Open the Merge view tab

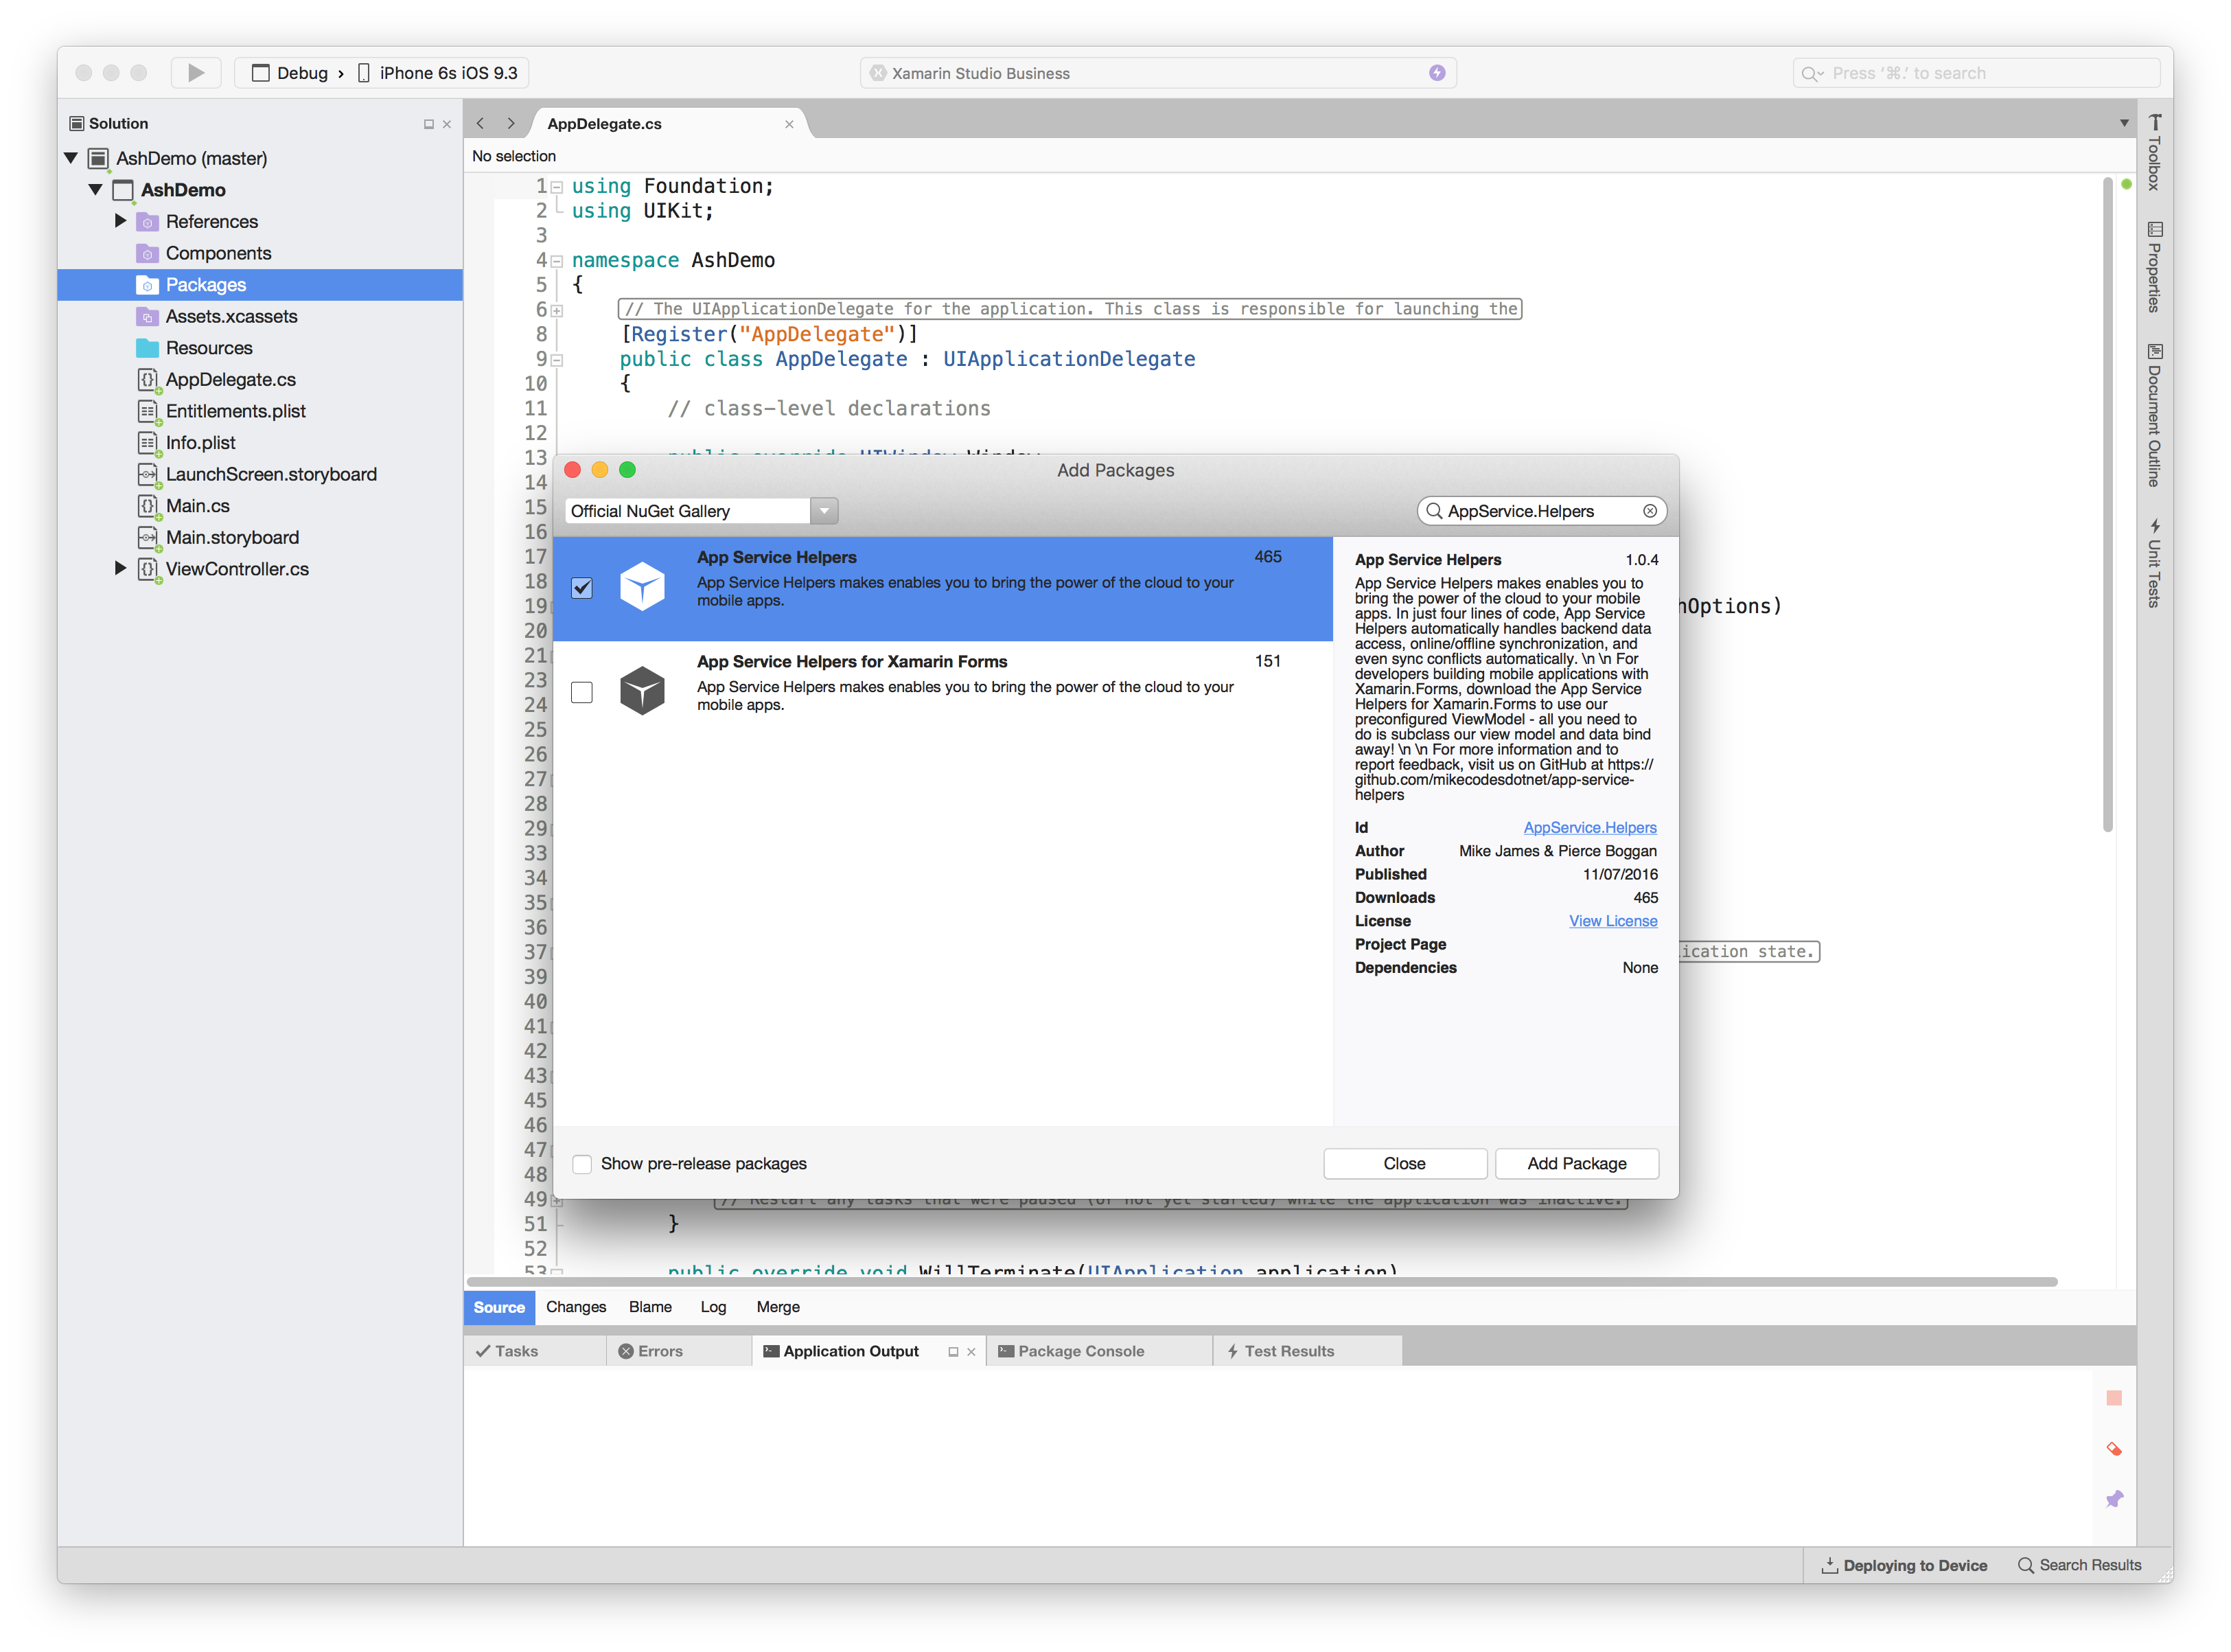pyautogui.click(x=778, y=1307)
